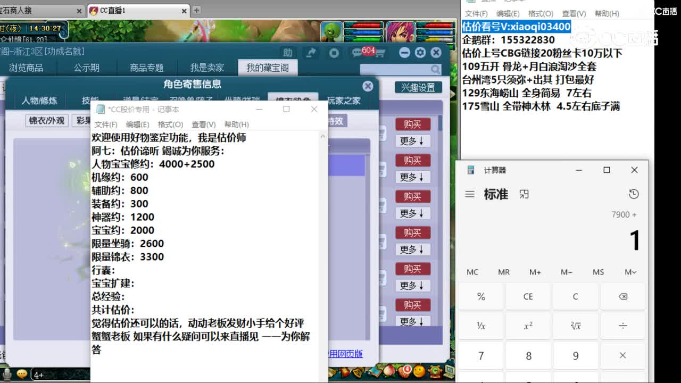Toggle calculator keep-on-top icon beside 标准
Image resolution: width=681 pixels, height=383 pixels.
tap(524, 195)
